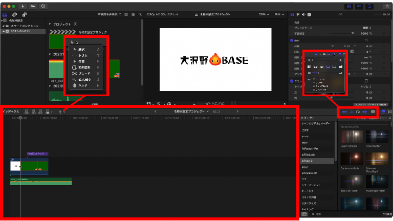
Task: Open the viewer 表示 view dropdown
Action: coord(279,14)
